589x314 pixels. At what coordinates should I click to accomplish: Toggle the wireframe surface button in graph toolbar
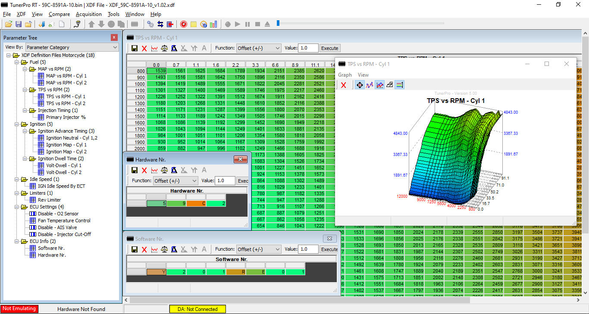click(x=389, y=85)
